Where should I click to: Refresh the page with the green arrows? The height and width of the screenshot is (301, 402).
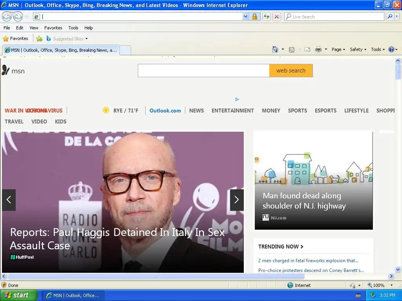coord(267,16)
